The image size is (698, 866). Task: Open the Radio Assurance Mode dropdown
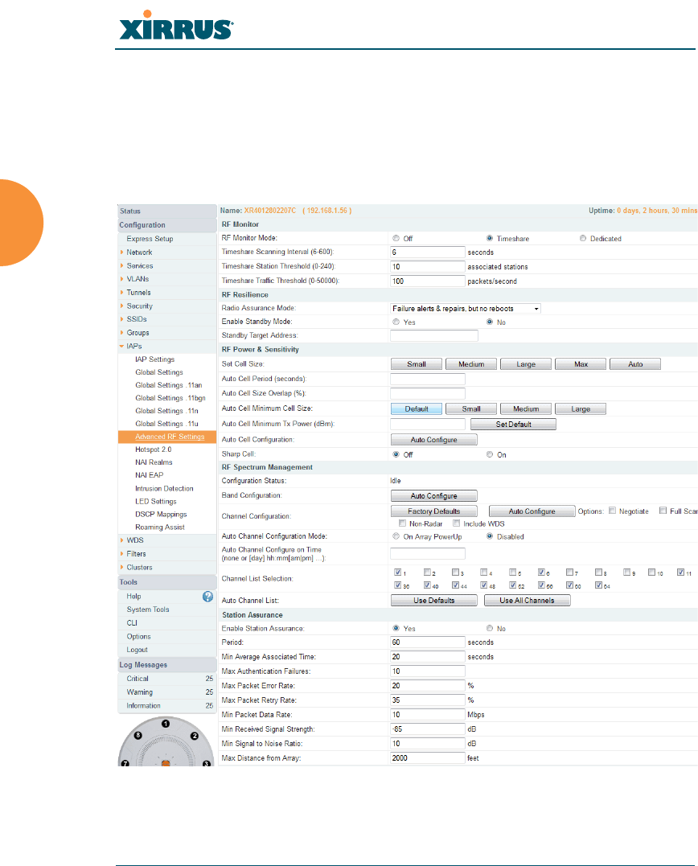(466, 308)
